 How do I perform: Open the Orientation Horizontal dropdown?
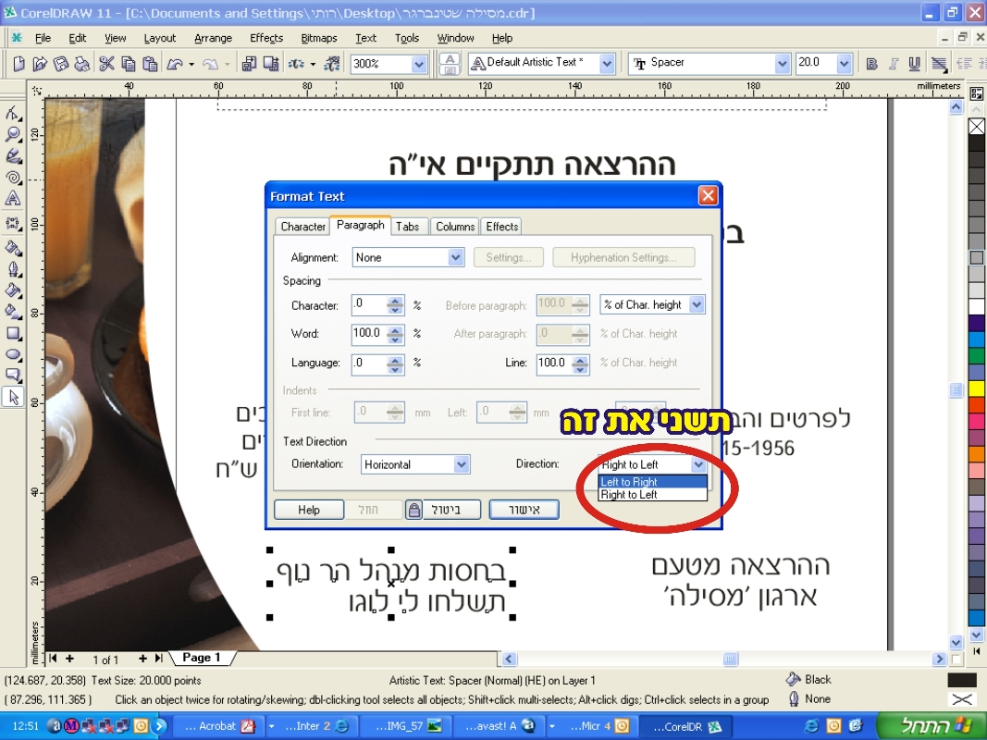(462, 464)
